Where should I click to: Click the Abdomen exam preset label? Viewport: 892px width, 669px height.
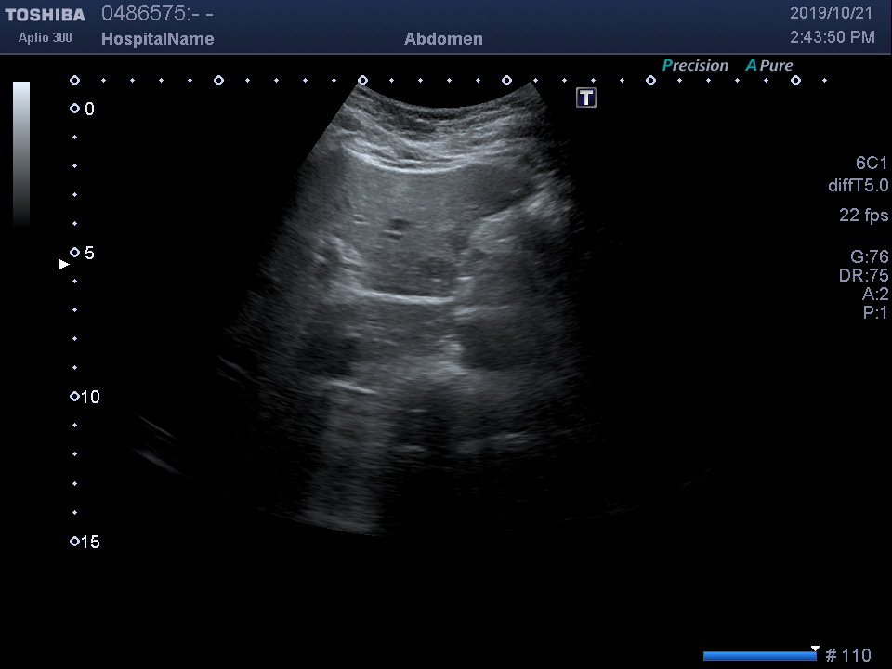pyautogui.click(x=443, y=39)
